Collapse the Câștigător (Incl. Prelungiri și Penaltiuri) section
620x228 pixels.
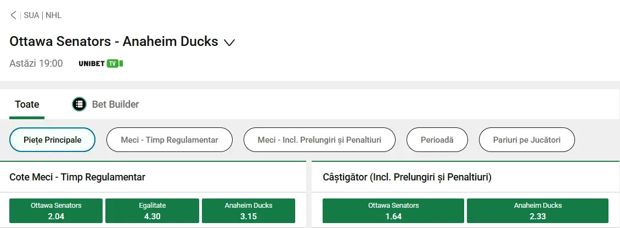[x=407, y=177]
